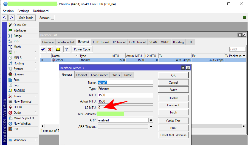
Task: Expand the MPLS submenu
Action: click(35, 58)
